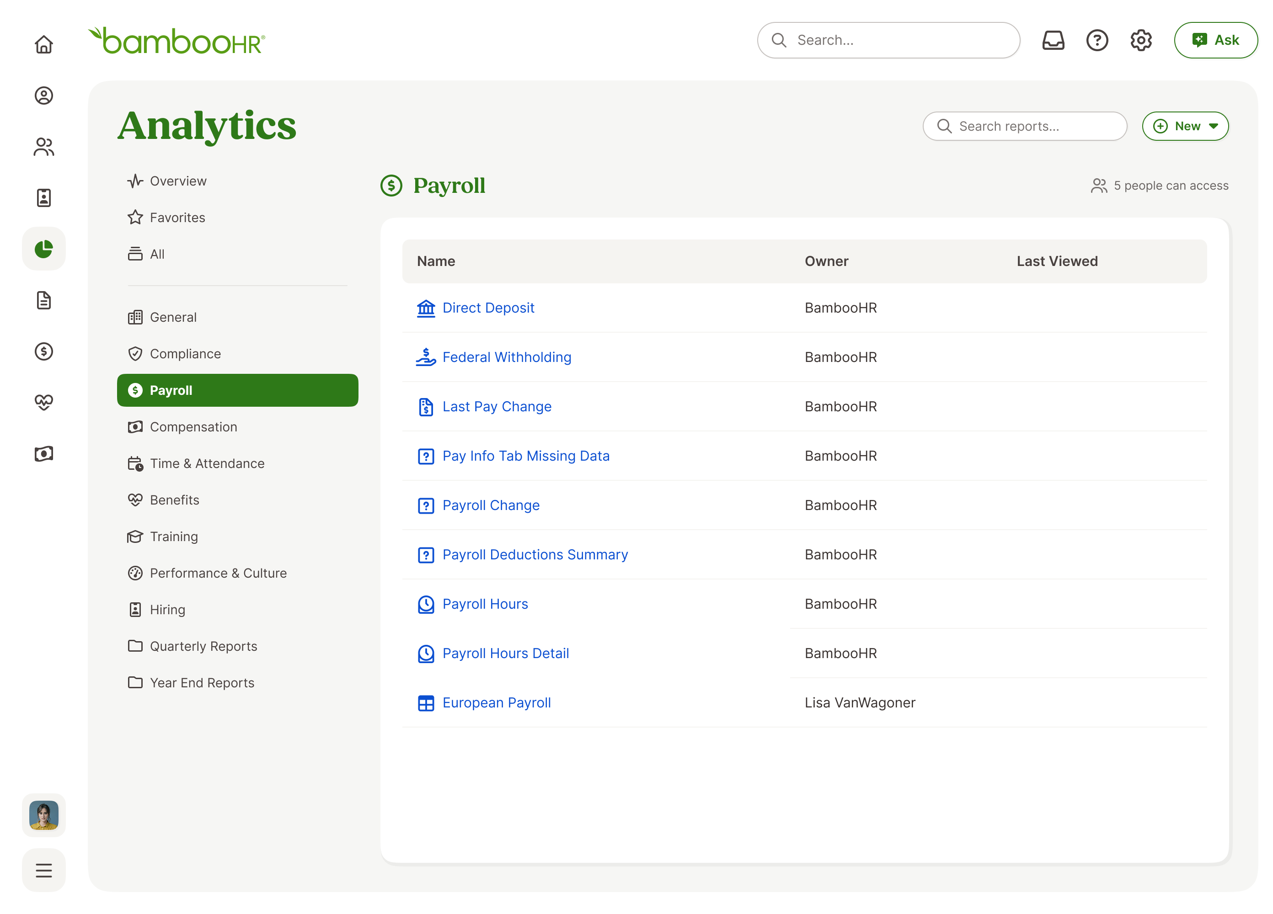Open the Benefits heart icon in left sidebar

point(44,402)
